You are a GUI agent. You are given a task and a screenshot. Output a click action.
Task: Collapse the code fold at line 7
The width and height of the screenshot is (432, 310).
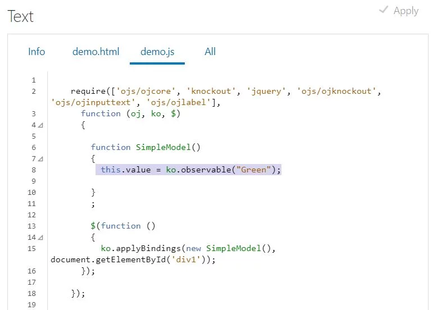[40, 159]
